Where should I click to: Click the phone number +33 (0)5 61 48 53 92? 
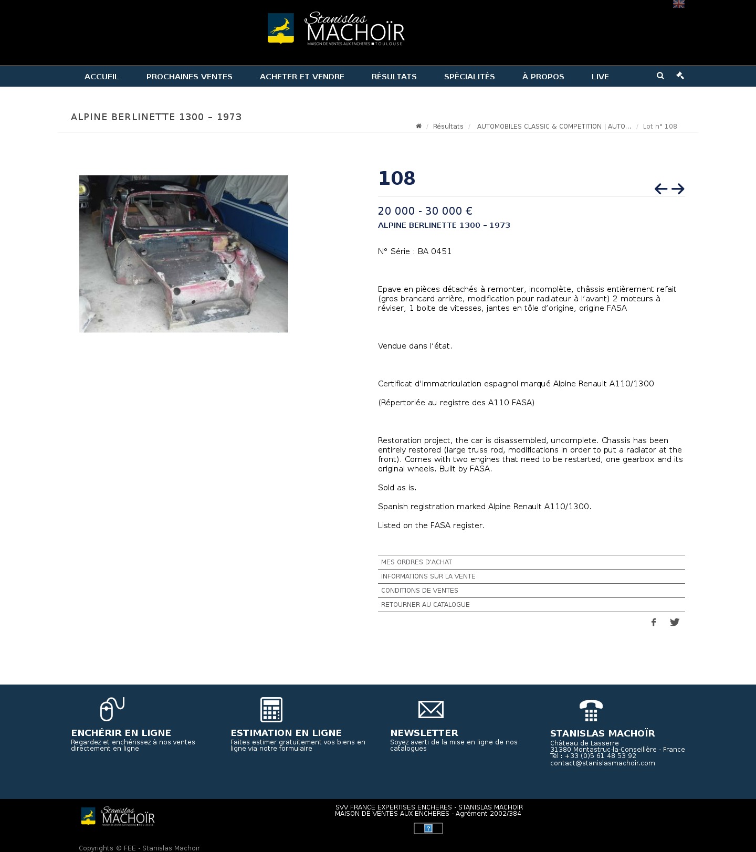[x=601, y=756]
